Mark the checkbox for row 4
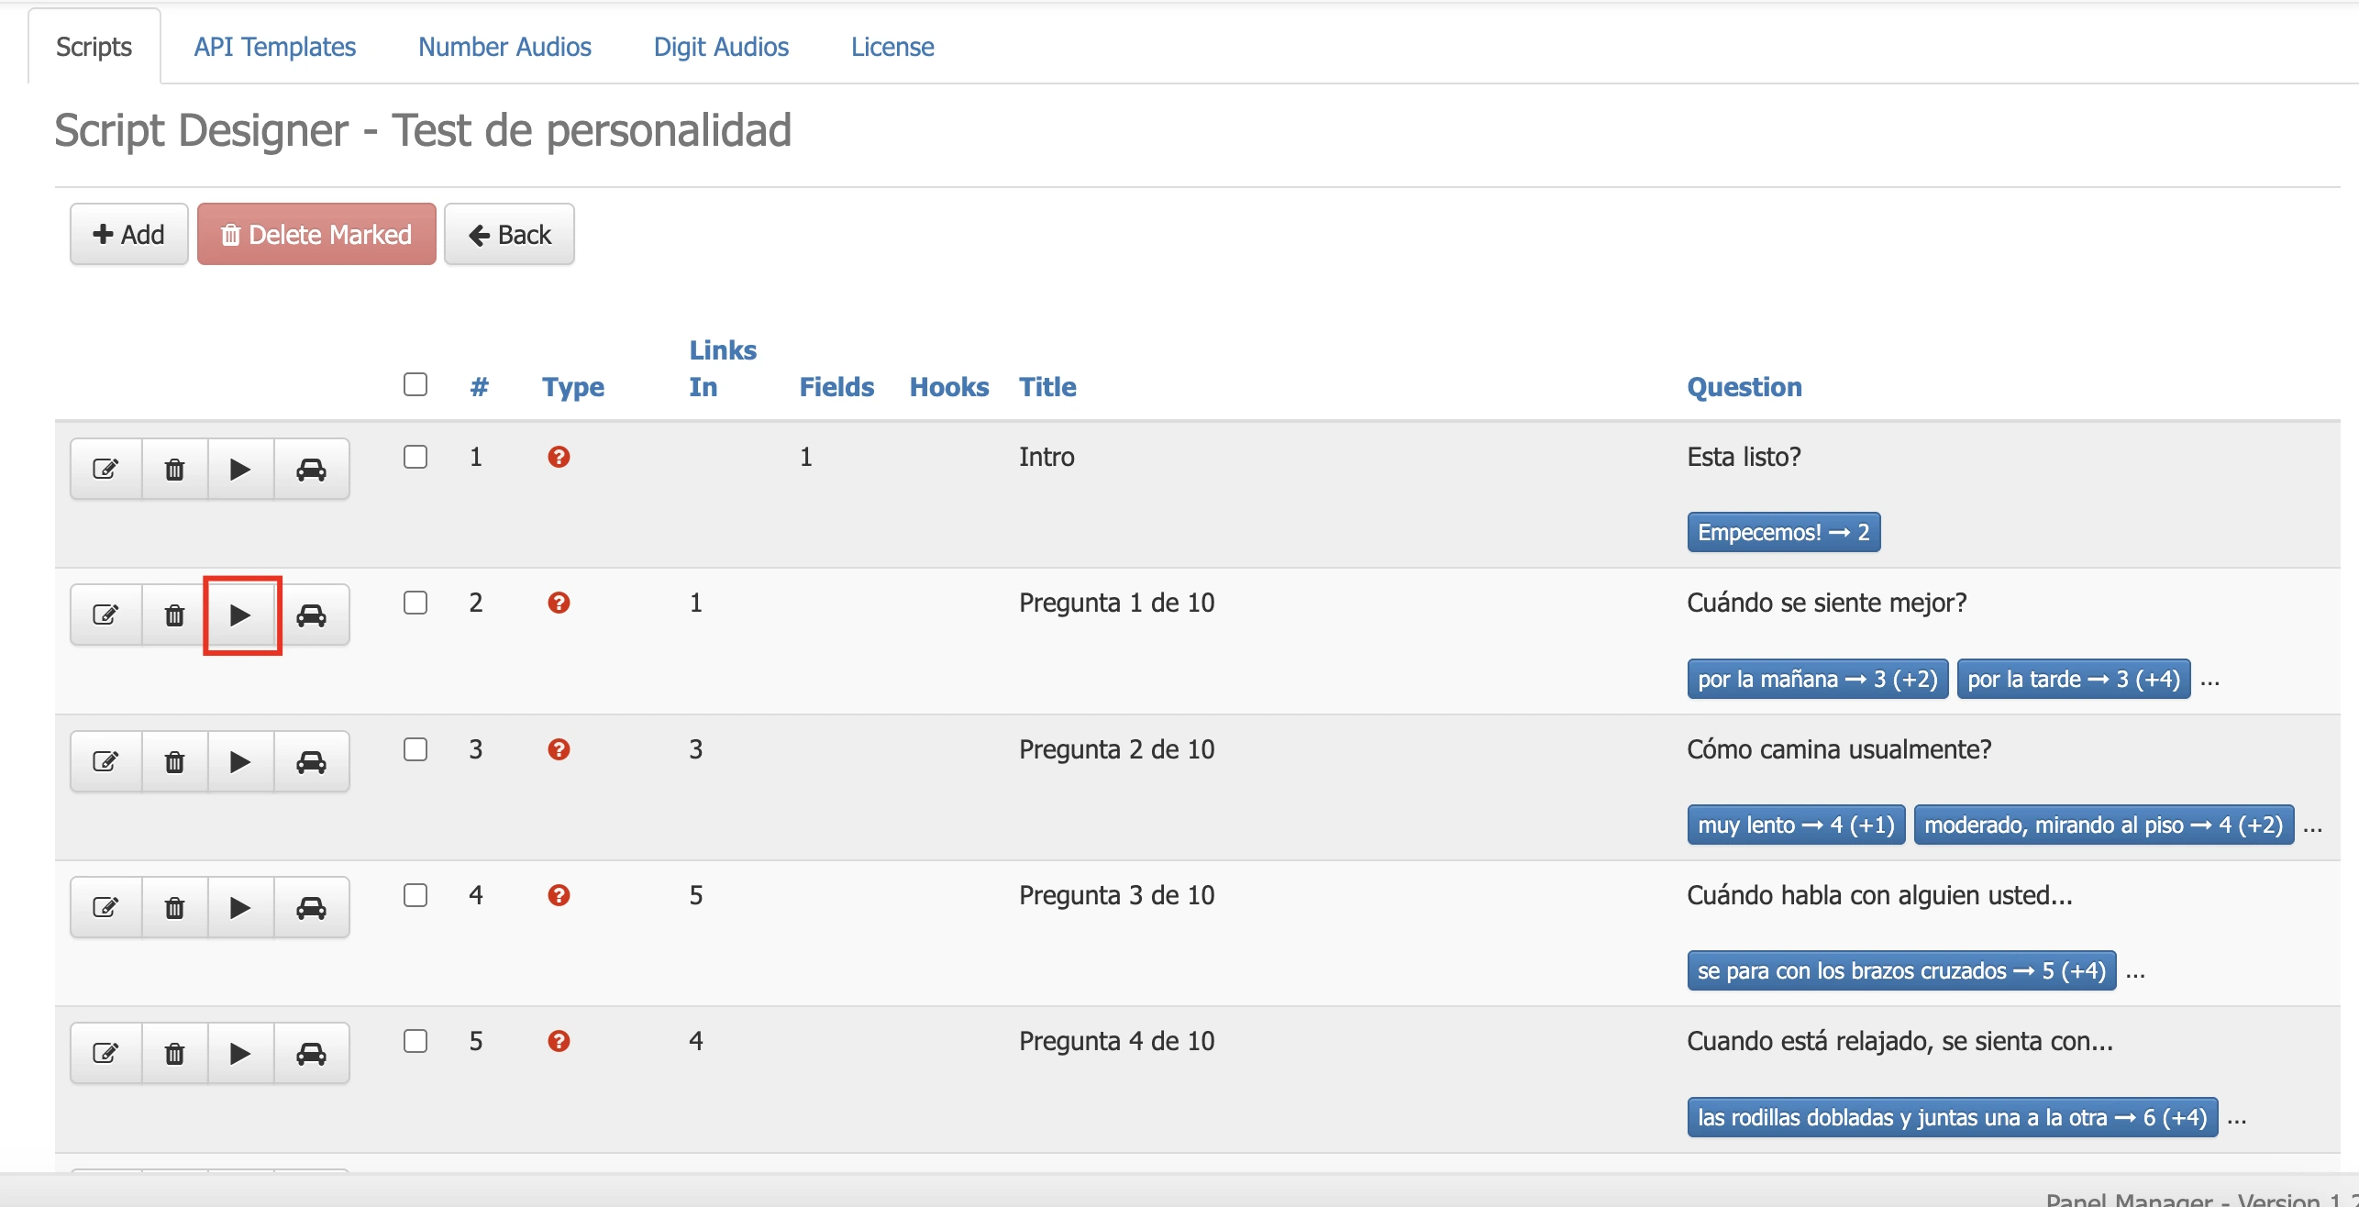The height and width of the screenshot is (1207, 2359). point(415,894)
